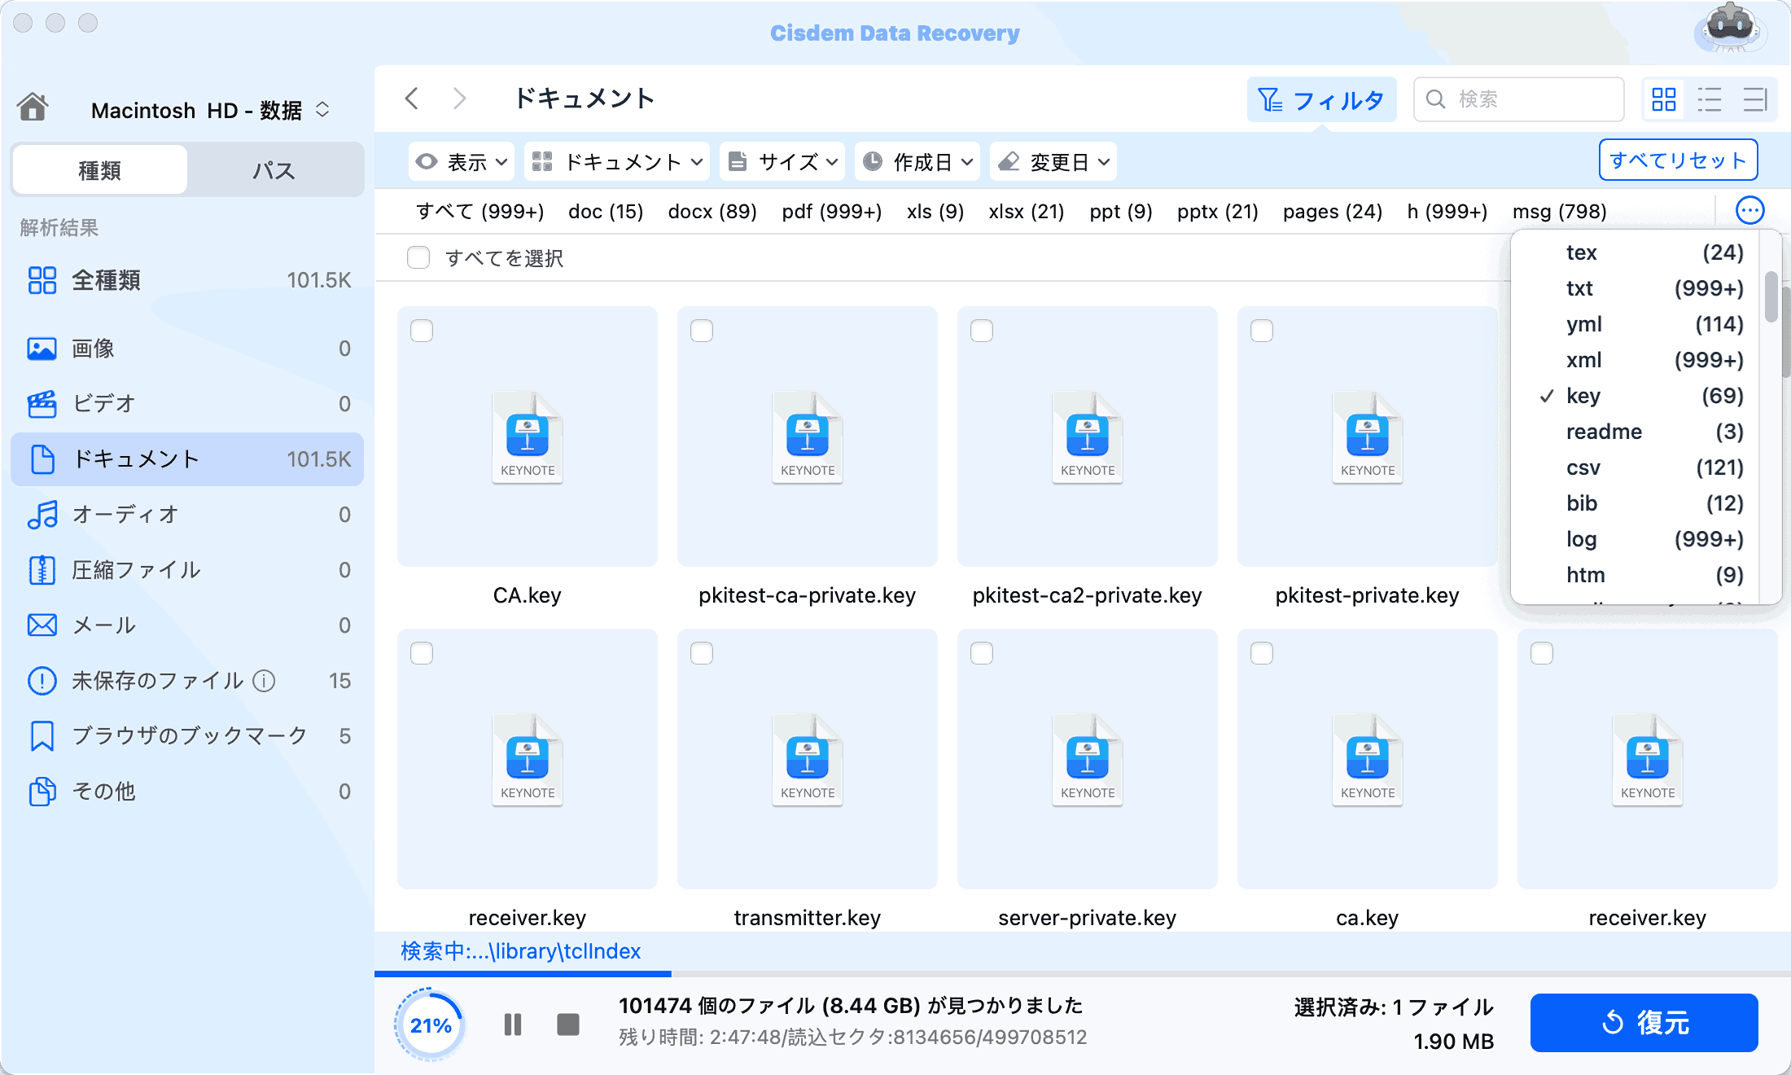Switch to the パス tab

pos(274,169)
